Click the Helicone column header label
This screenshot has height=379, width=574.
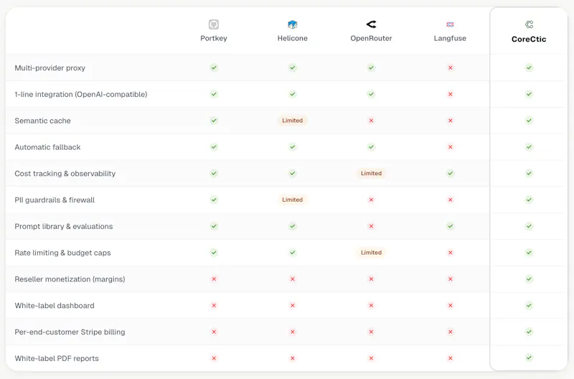click(293, 39)
